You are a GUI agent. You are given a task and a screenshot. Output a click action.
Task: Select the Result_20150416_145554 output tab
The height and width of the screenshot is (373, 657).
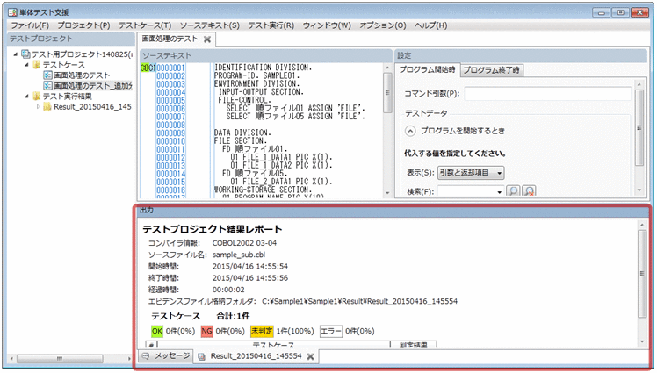pyautogui.click(x=256, y=355)
